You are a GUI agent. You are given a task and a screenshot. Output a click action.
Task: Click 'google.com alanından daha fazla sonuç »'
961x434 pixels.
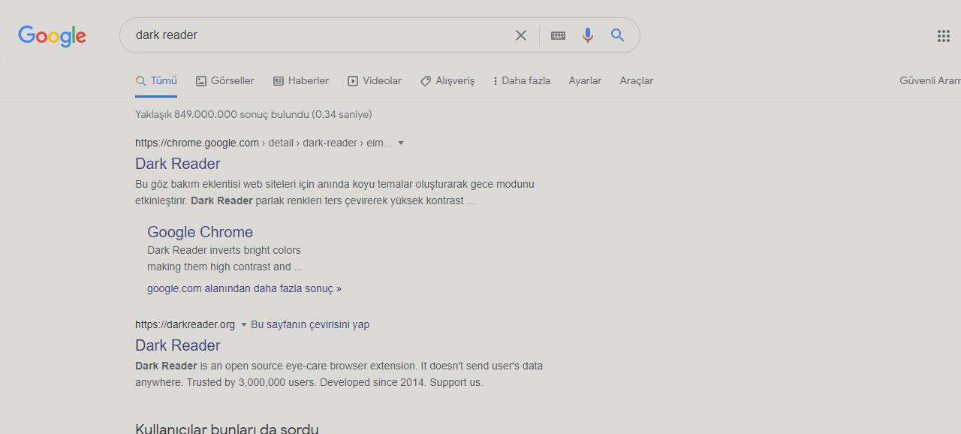(x=244, y=288)
